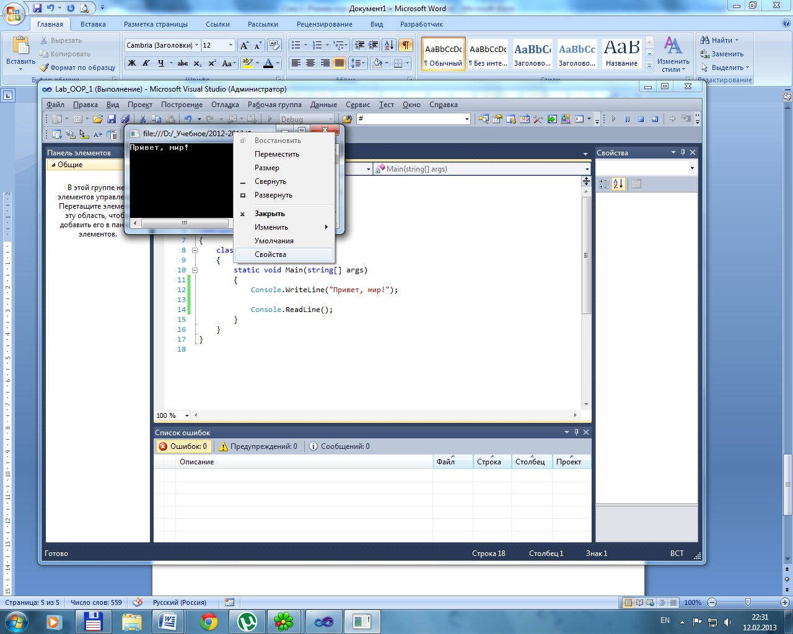Open Chrome from Windows taskbar
Image resolution: width=793 pixels, height=634 pixels.
209,621
